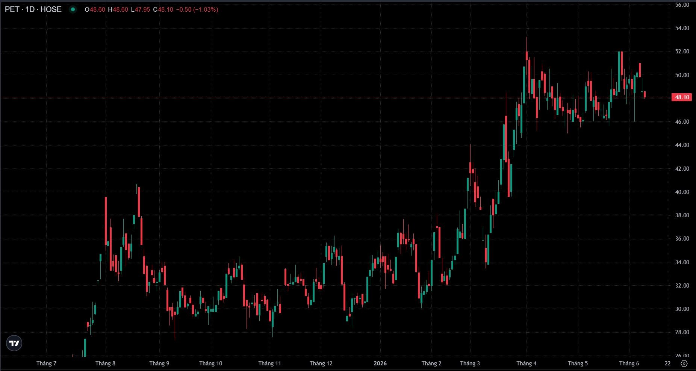Click the 2026 year marker on time axis
696x371 pixels.
point(380,363)
